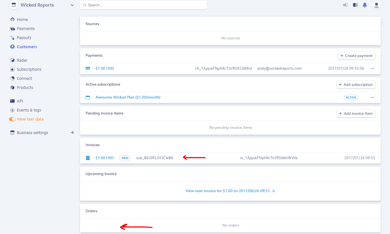This screenshot has width=390, height=234.
Task: Expand Business settings with the arrow
Action: click(72, 132)
